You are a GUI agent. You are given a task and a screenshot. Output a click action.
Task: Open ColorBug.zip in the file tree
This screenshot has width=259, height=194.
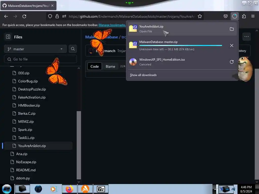pyautogui.click(x=28, y=81)
